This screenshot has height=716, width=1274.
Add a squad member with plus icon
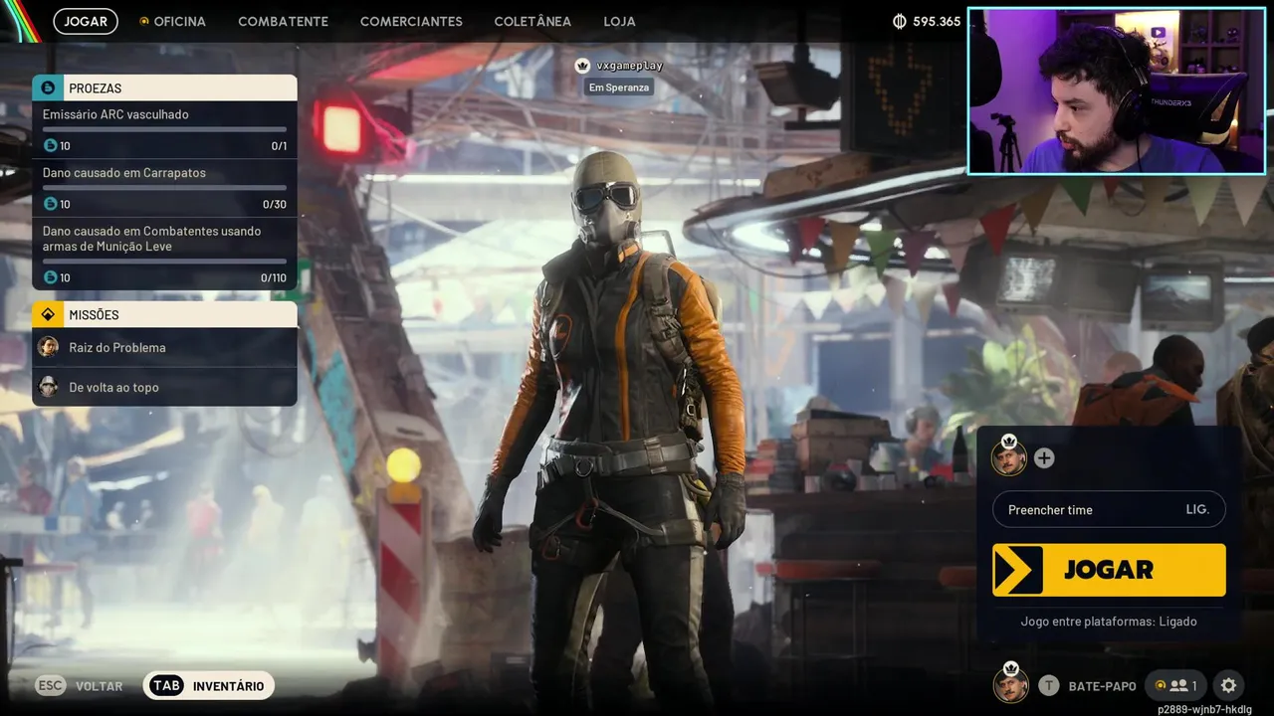[x=1044, y=458]
